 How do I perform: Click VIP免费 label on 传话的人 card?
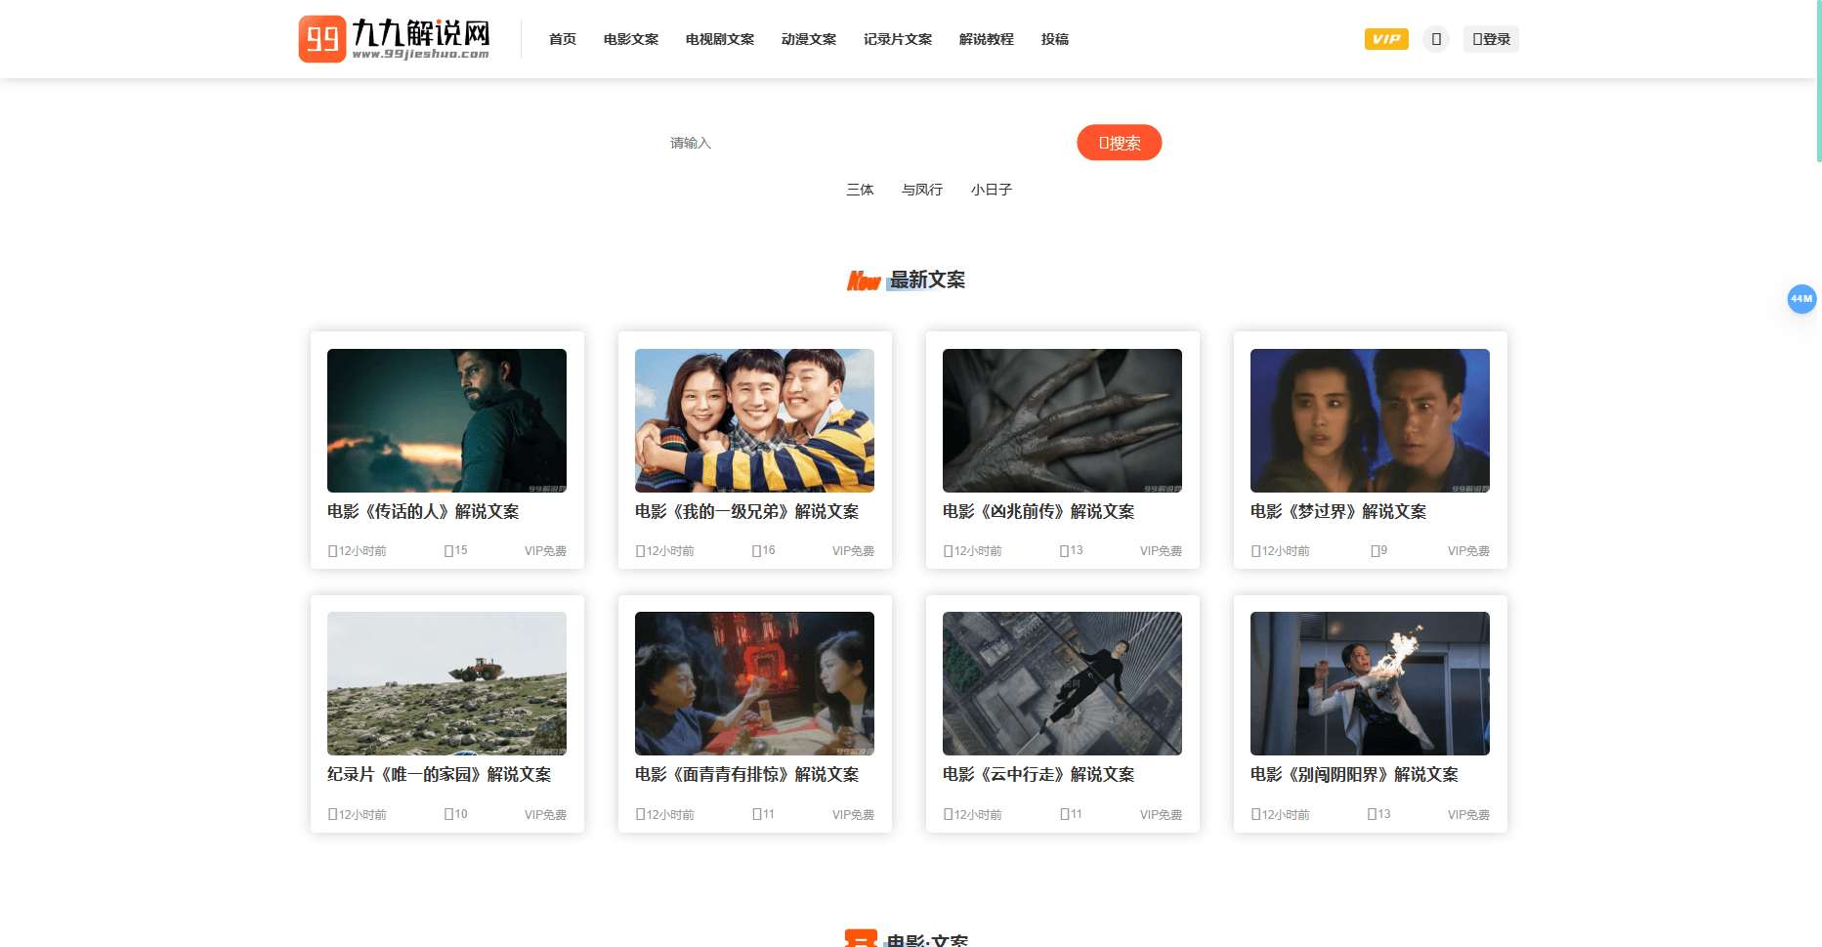pyautogui.click(x=545, y=551)
